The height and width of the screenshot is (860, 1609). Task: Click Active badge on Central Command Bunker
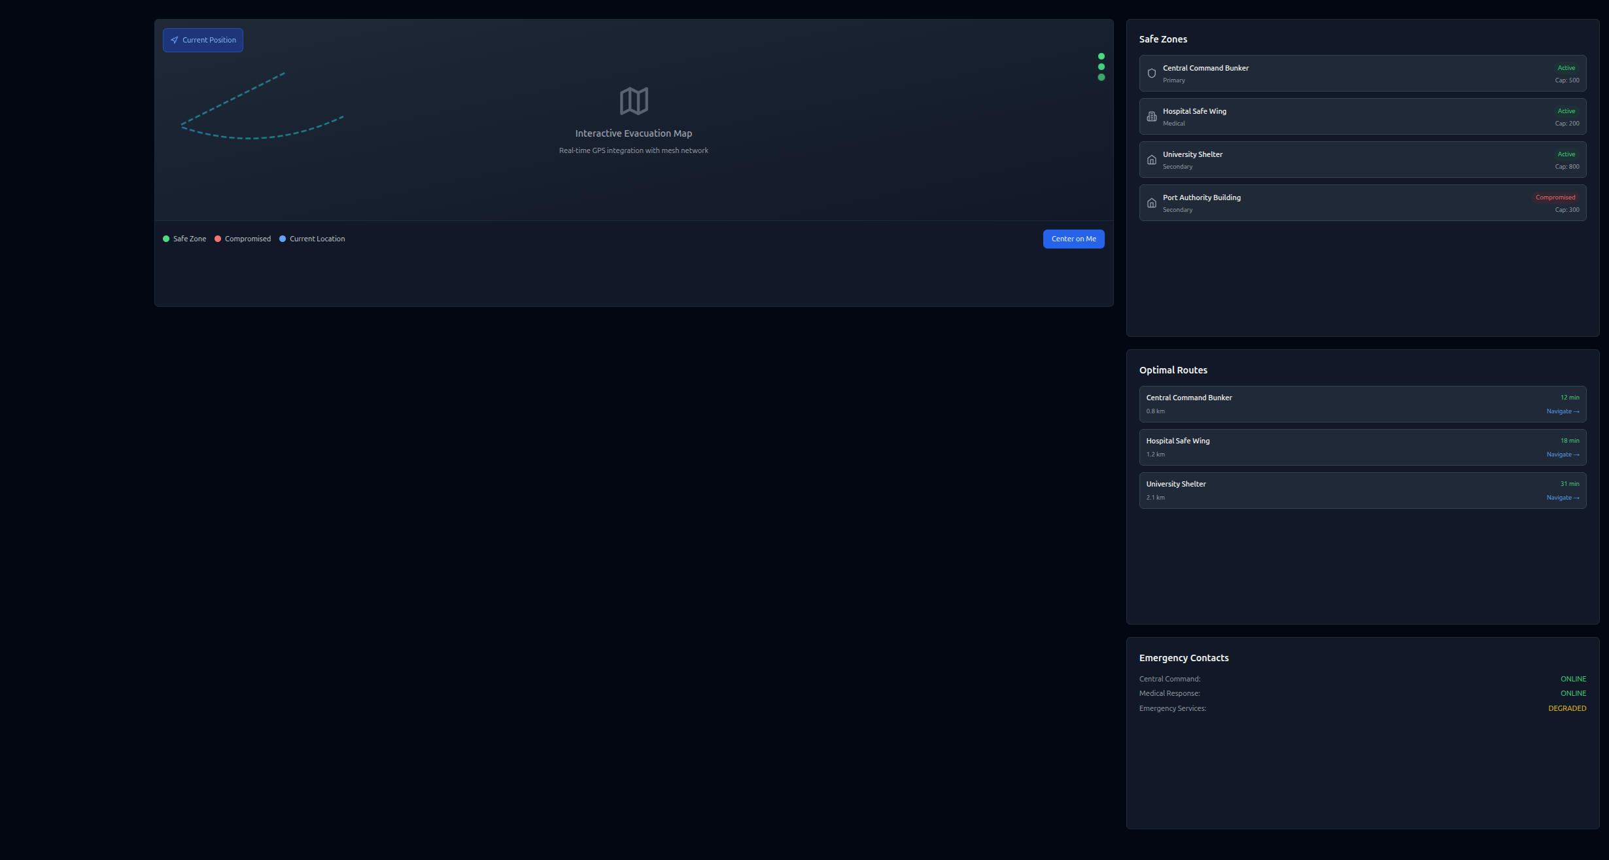point(1566,68)
